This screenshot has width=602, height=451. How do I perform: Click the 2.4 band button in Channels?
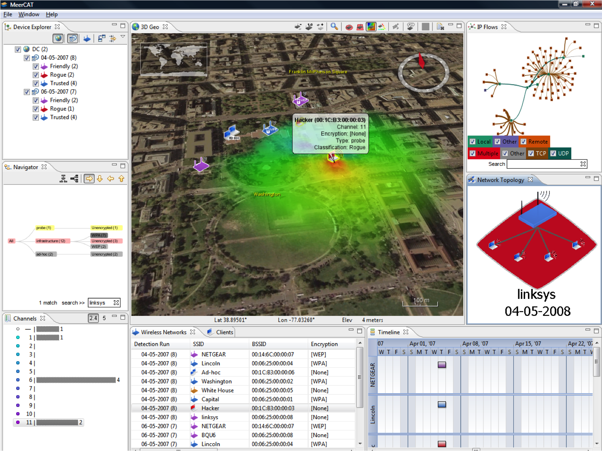93,318
